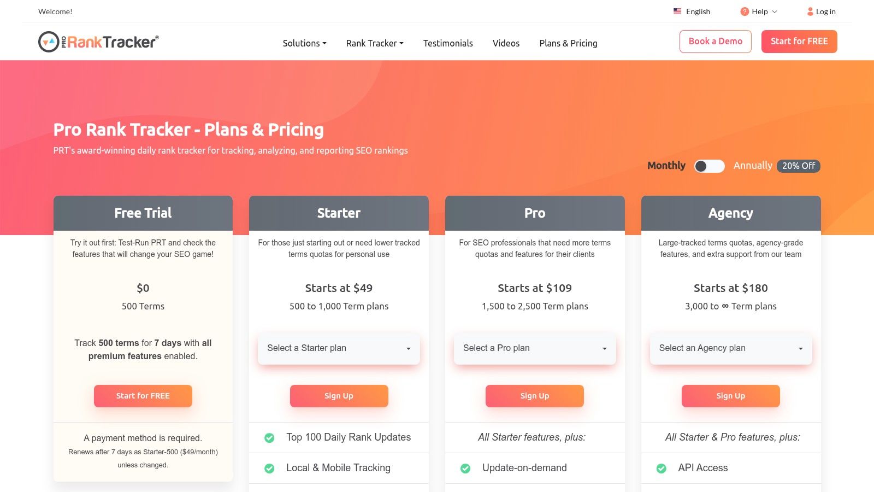Click the green check beside Top 100 Daily Rank Updates
Screen dimensions: 874x492
269,438
